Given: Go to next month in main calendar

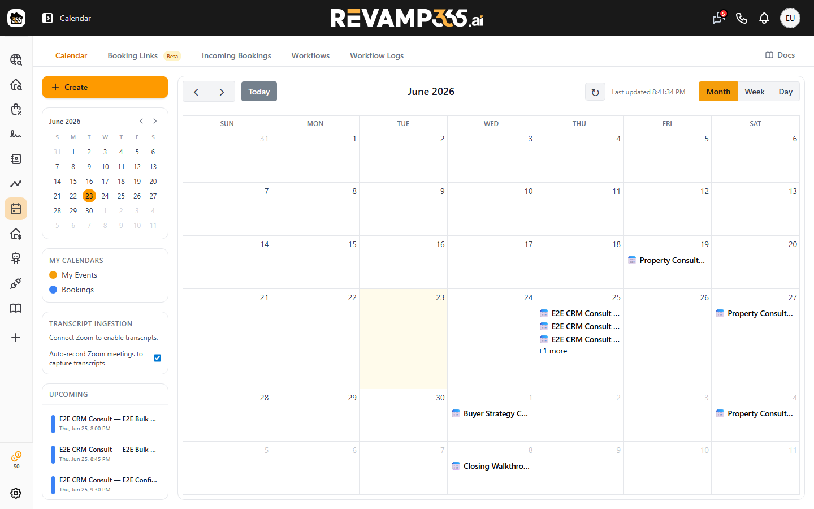Looking at the screenshot, I should 222,92.
